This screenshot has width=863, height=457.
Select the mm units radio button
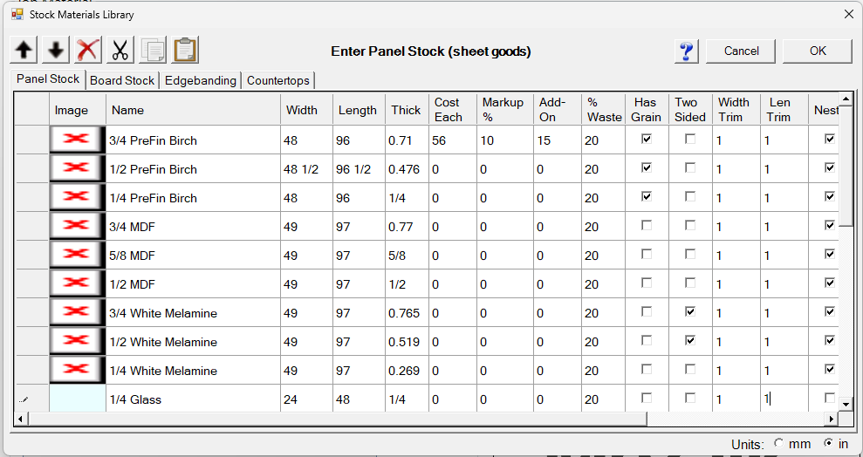(x=779, y=443)
